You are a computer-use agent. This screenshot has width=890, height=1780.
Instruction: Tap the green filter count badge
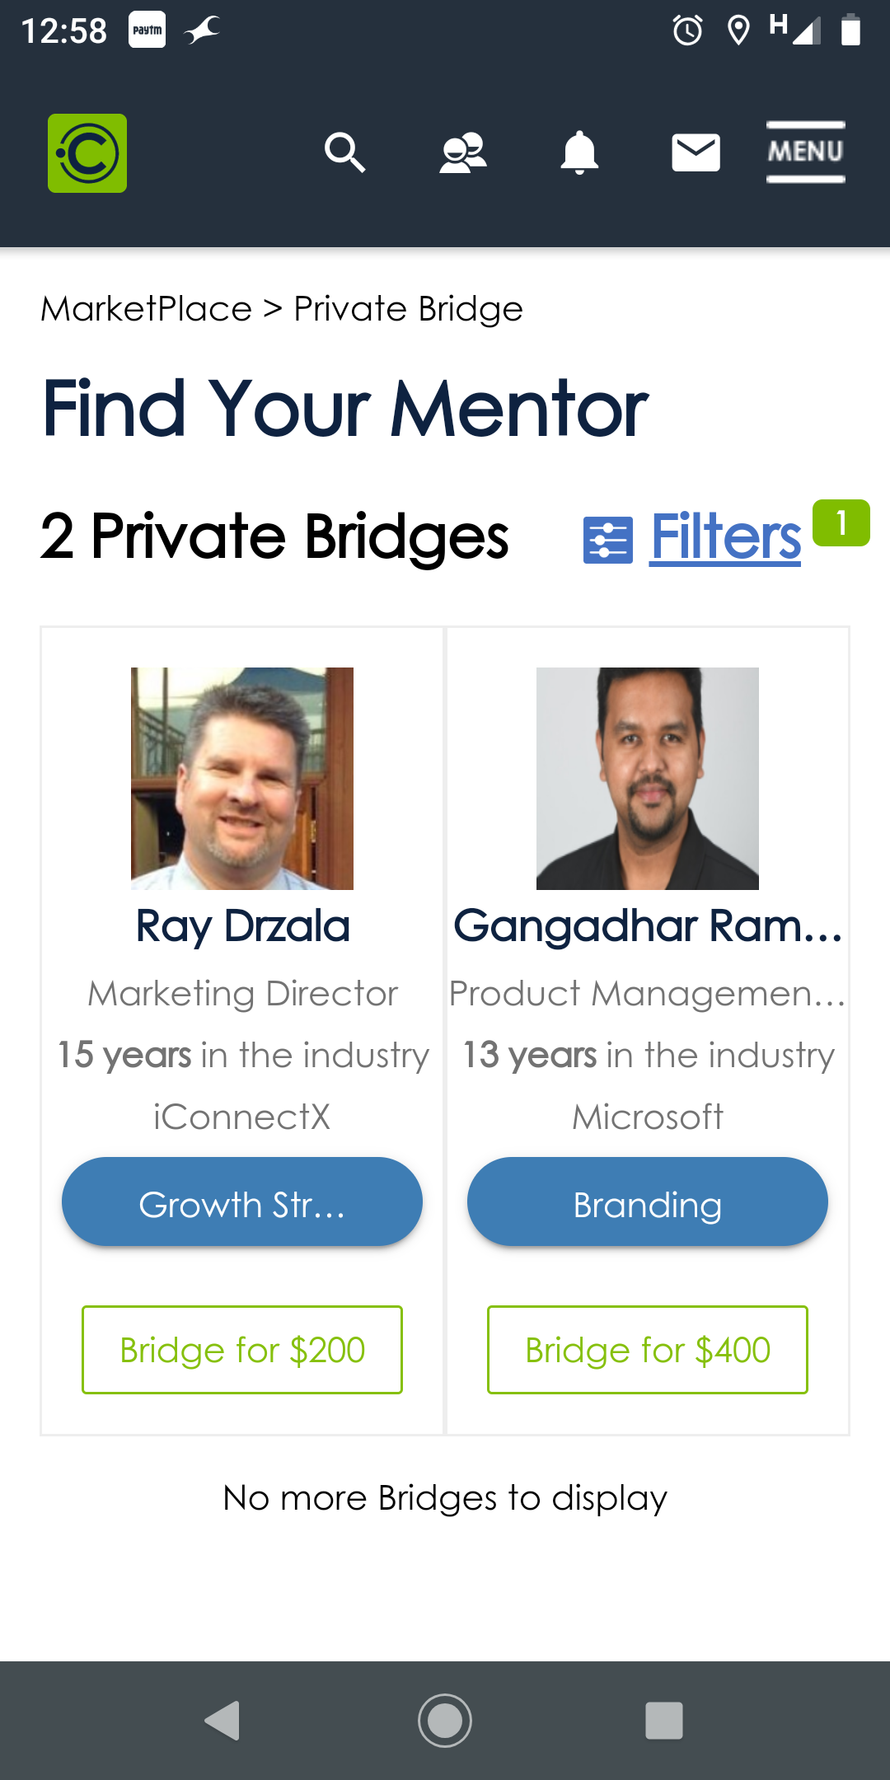(x=841, y=522)
